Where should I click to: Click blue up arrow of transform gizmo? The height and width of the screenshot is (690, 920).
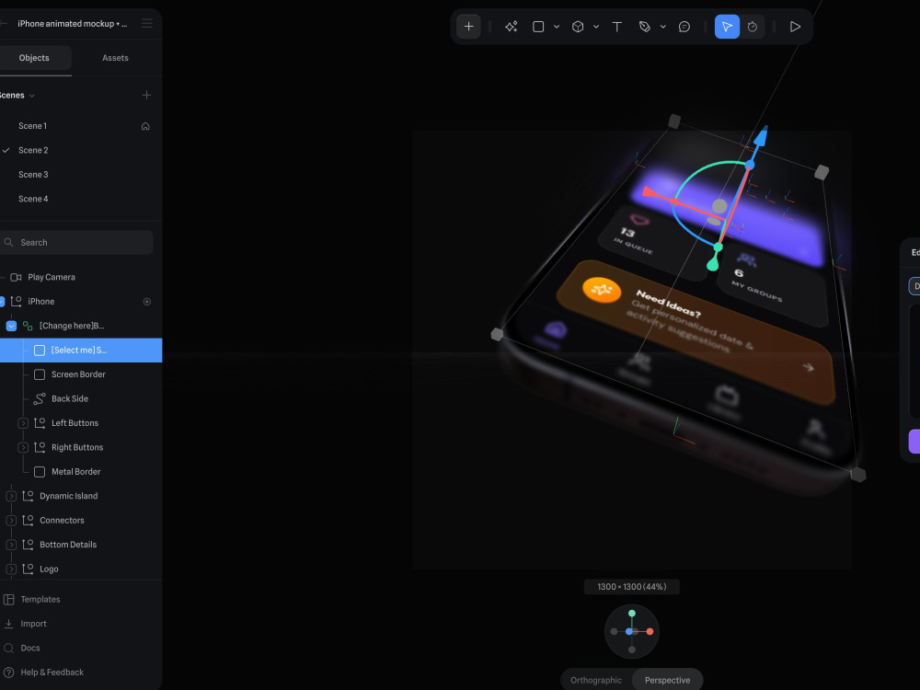click(x=761, y=137)
